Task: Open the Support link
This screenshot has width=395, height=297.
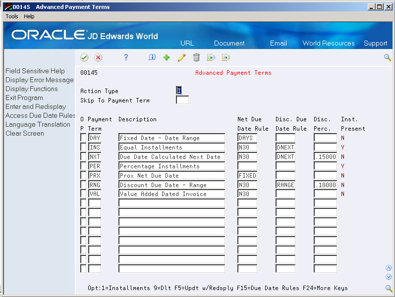Action: click(x=375, y=43)
